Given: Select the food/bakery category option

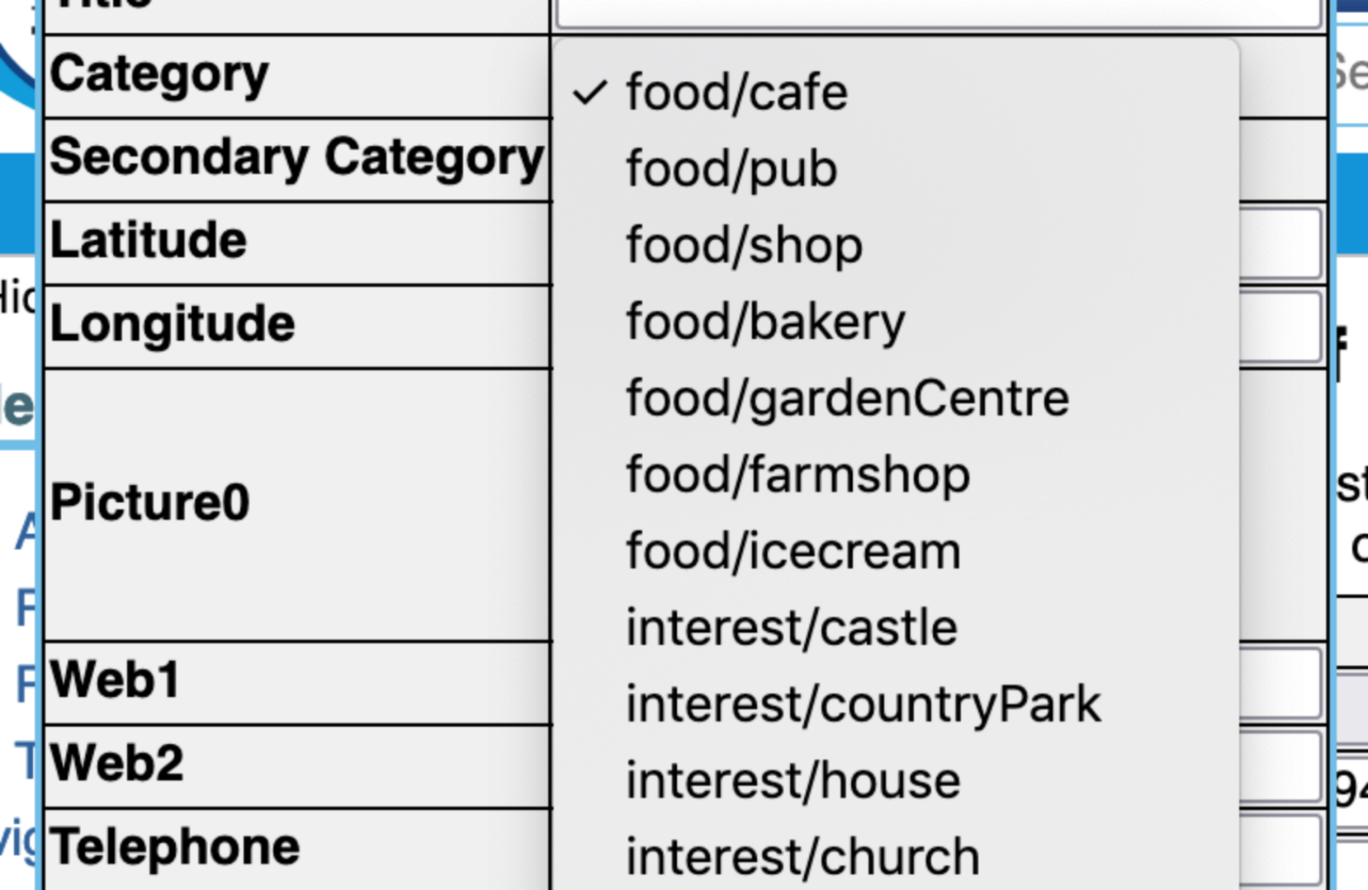Looking at the screenshot, I should click(x=765, y=322).
